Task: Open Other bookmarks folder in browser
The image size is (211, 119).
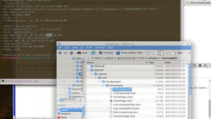Action: coord(198,3)
